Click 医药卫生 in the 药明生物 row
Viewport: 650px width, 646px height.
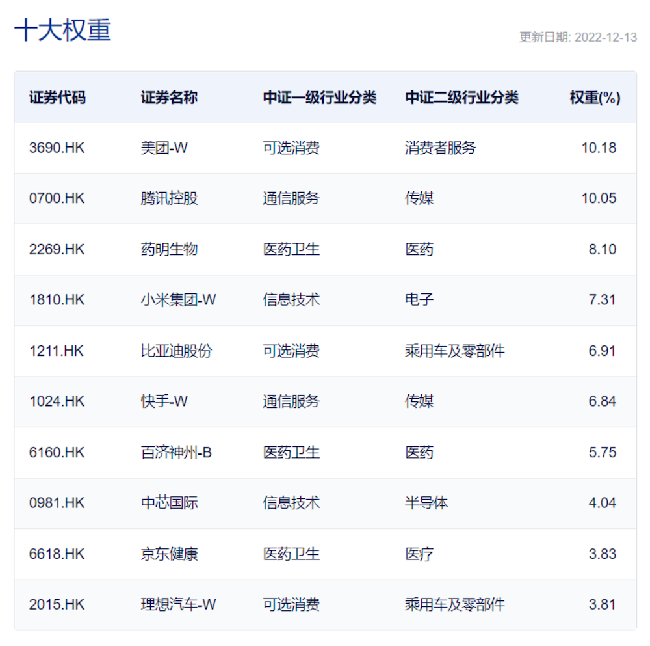point(291,249)
